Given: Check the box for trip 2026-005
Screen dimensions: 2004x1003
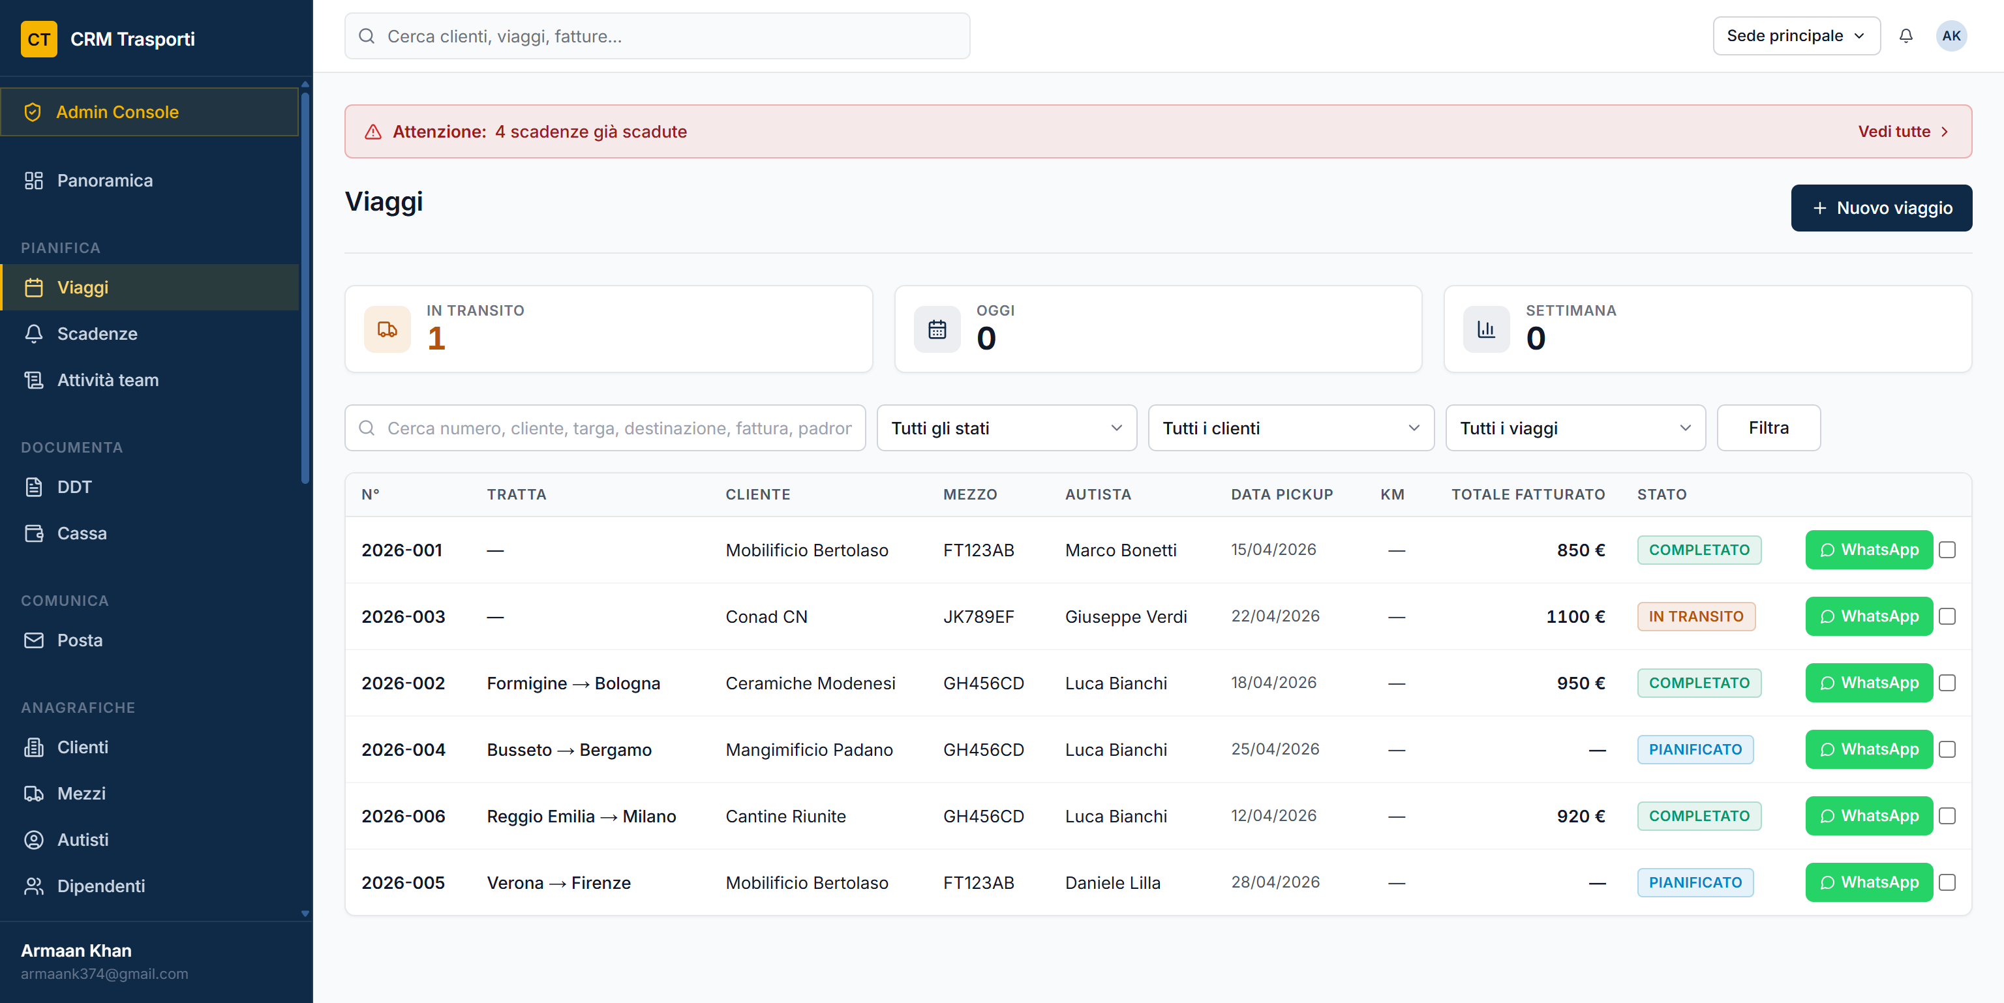Looking at the screenshot, I should pyautogui.click(x=1947, y=882).
